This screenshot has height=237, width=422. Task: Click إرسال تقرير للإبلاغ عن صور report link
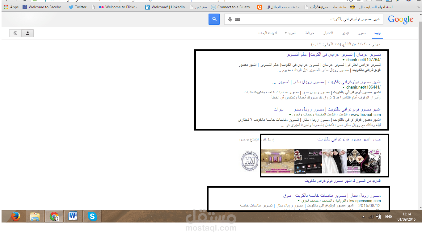point(256,140)
